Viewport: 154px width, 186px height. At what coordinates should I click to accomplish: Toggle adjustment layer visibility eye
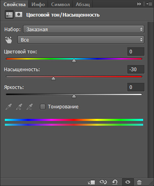tap(128, 182)
